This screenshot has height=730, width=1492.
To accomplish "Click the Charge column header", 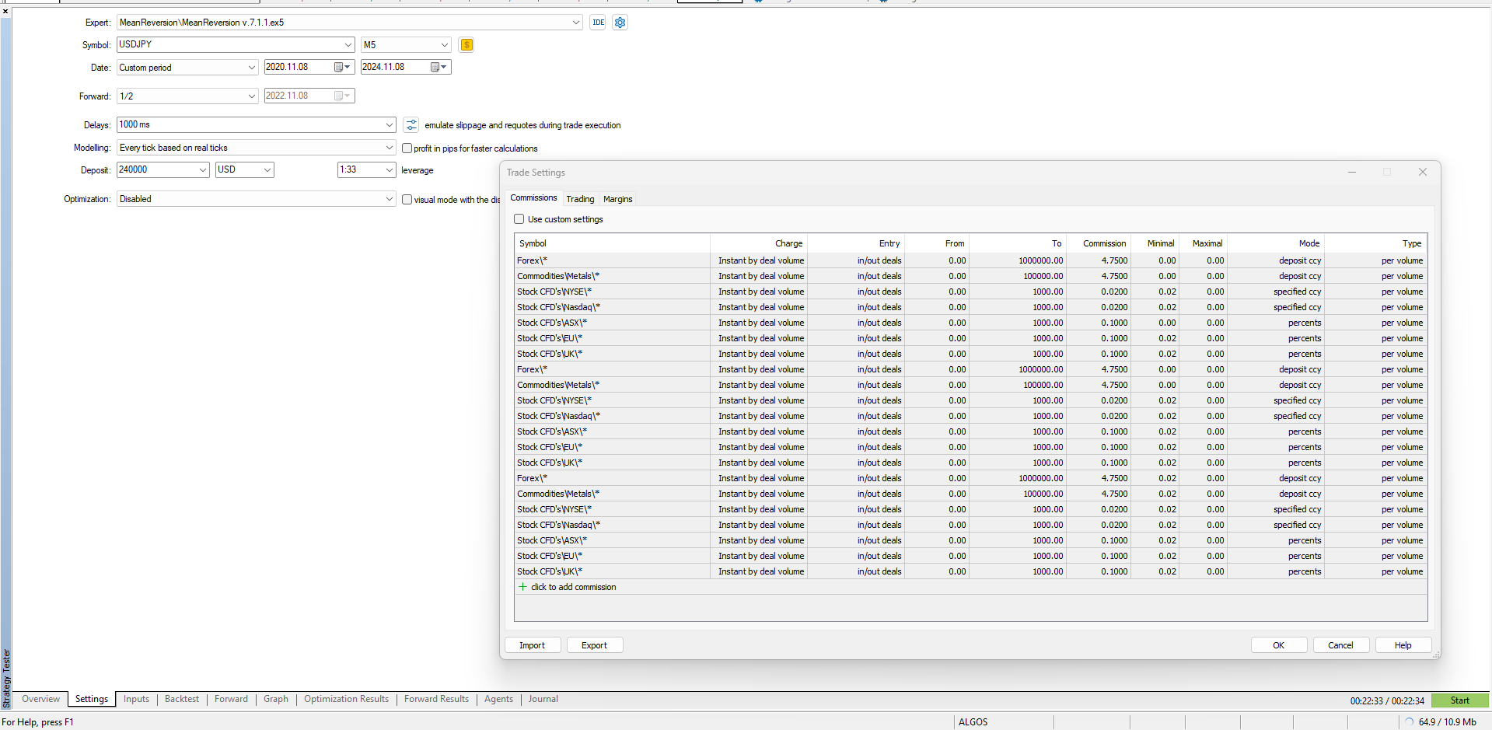I will (760, 243).
